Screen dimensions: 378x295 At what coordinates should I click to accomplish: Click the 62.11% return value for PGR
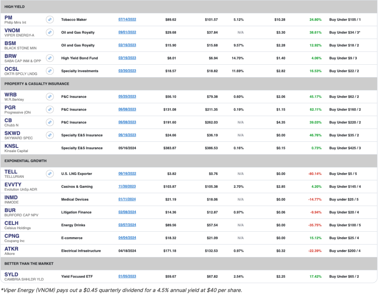tap(316, 109)
